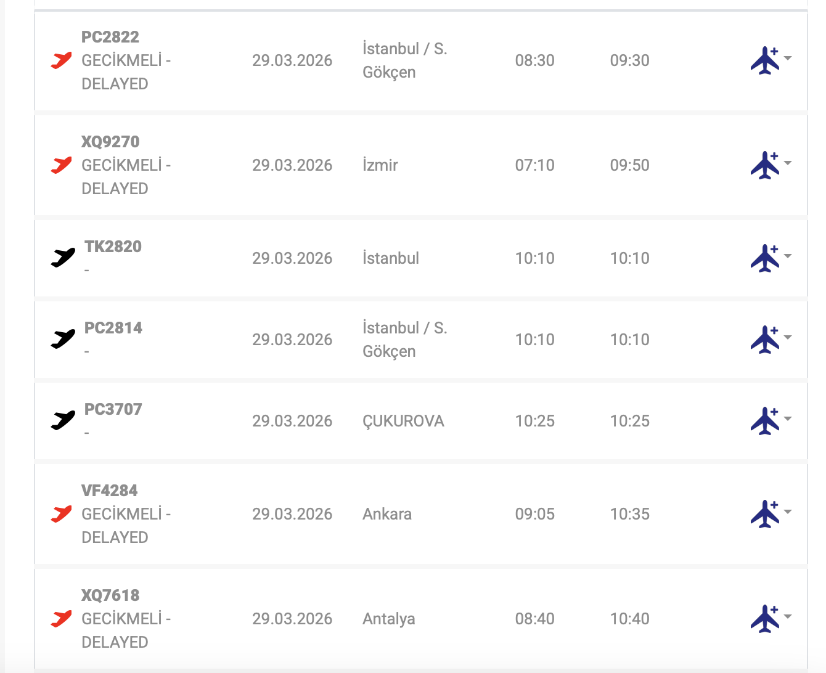Click red delayed plane icon beside VF4284
826x673 pixels.
click(61, 514)
